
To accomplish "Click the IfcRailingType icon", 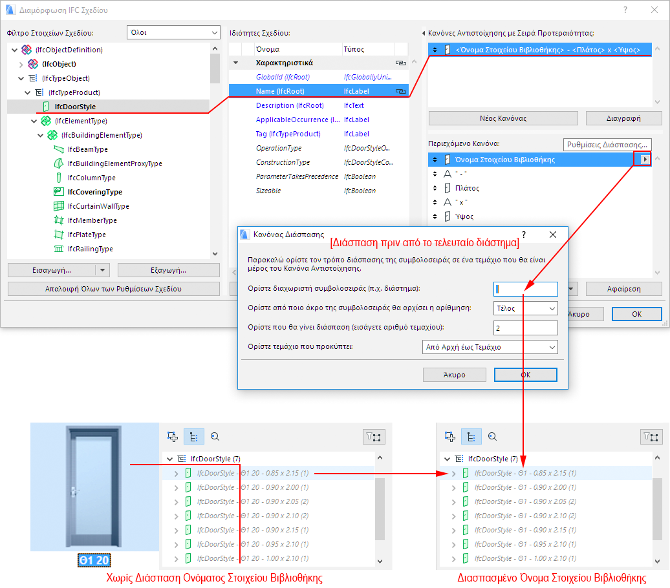I will 59,249.
